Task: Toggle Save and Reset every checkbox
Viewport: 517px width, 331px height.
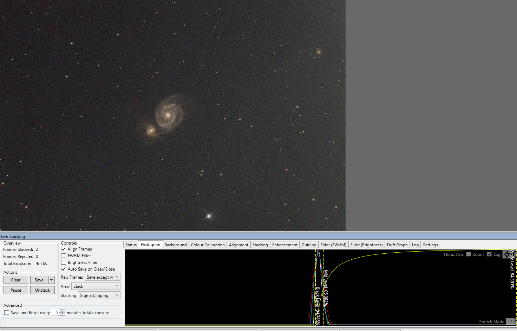Action: 7,313
